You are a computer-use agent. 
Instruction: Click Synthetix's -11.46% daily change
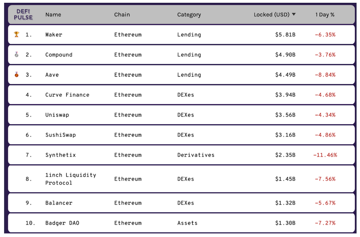[x=325, y=155]
